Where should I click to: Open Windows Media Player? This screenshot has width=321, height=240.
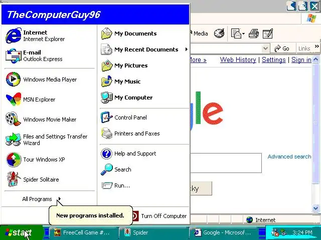(x=49, y=79)
